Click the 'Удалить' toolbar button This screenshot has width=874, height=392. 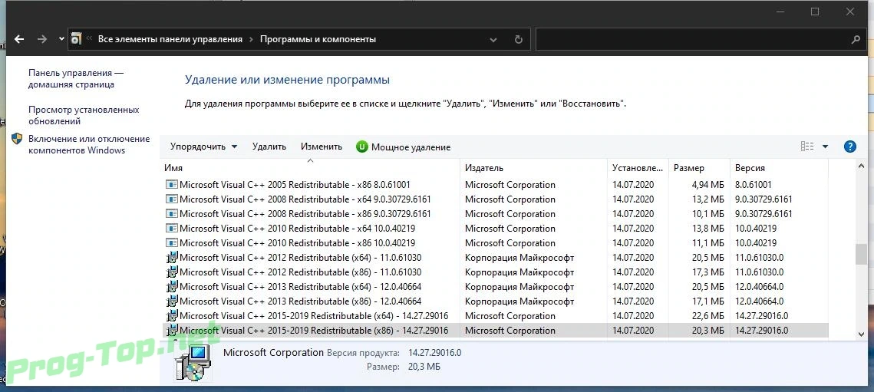click(x=269, y=147)
